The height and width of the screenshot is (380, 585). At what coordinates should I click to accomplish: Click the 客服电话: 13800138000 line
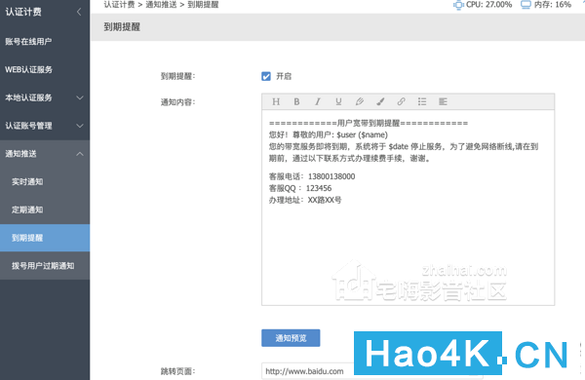click(x=312, y=176)
